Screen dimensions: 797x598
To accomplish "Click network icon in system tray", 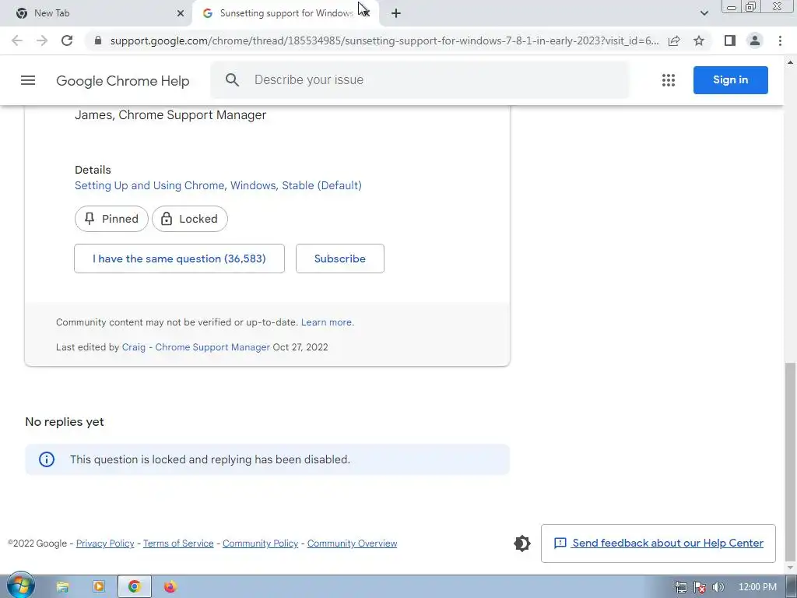I will click(680, 587).
